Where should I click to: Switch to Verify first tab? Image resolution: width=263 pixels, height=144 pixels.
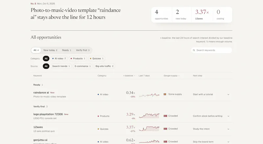point(83,50)
